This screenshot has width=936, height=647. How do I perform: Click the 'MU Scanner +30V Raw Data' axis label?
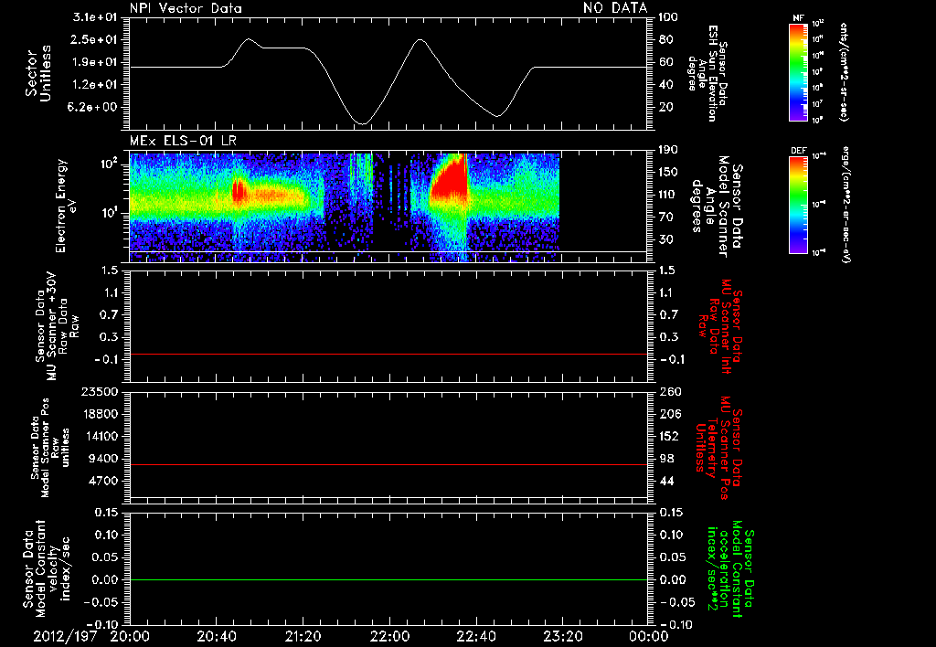57,326
